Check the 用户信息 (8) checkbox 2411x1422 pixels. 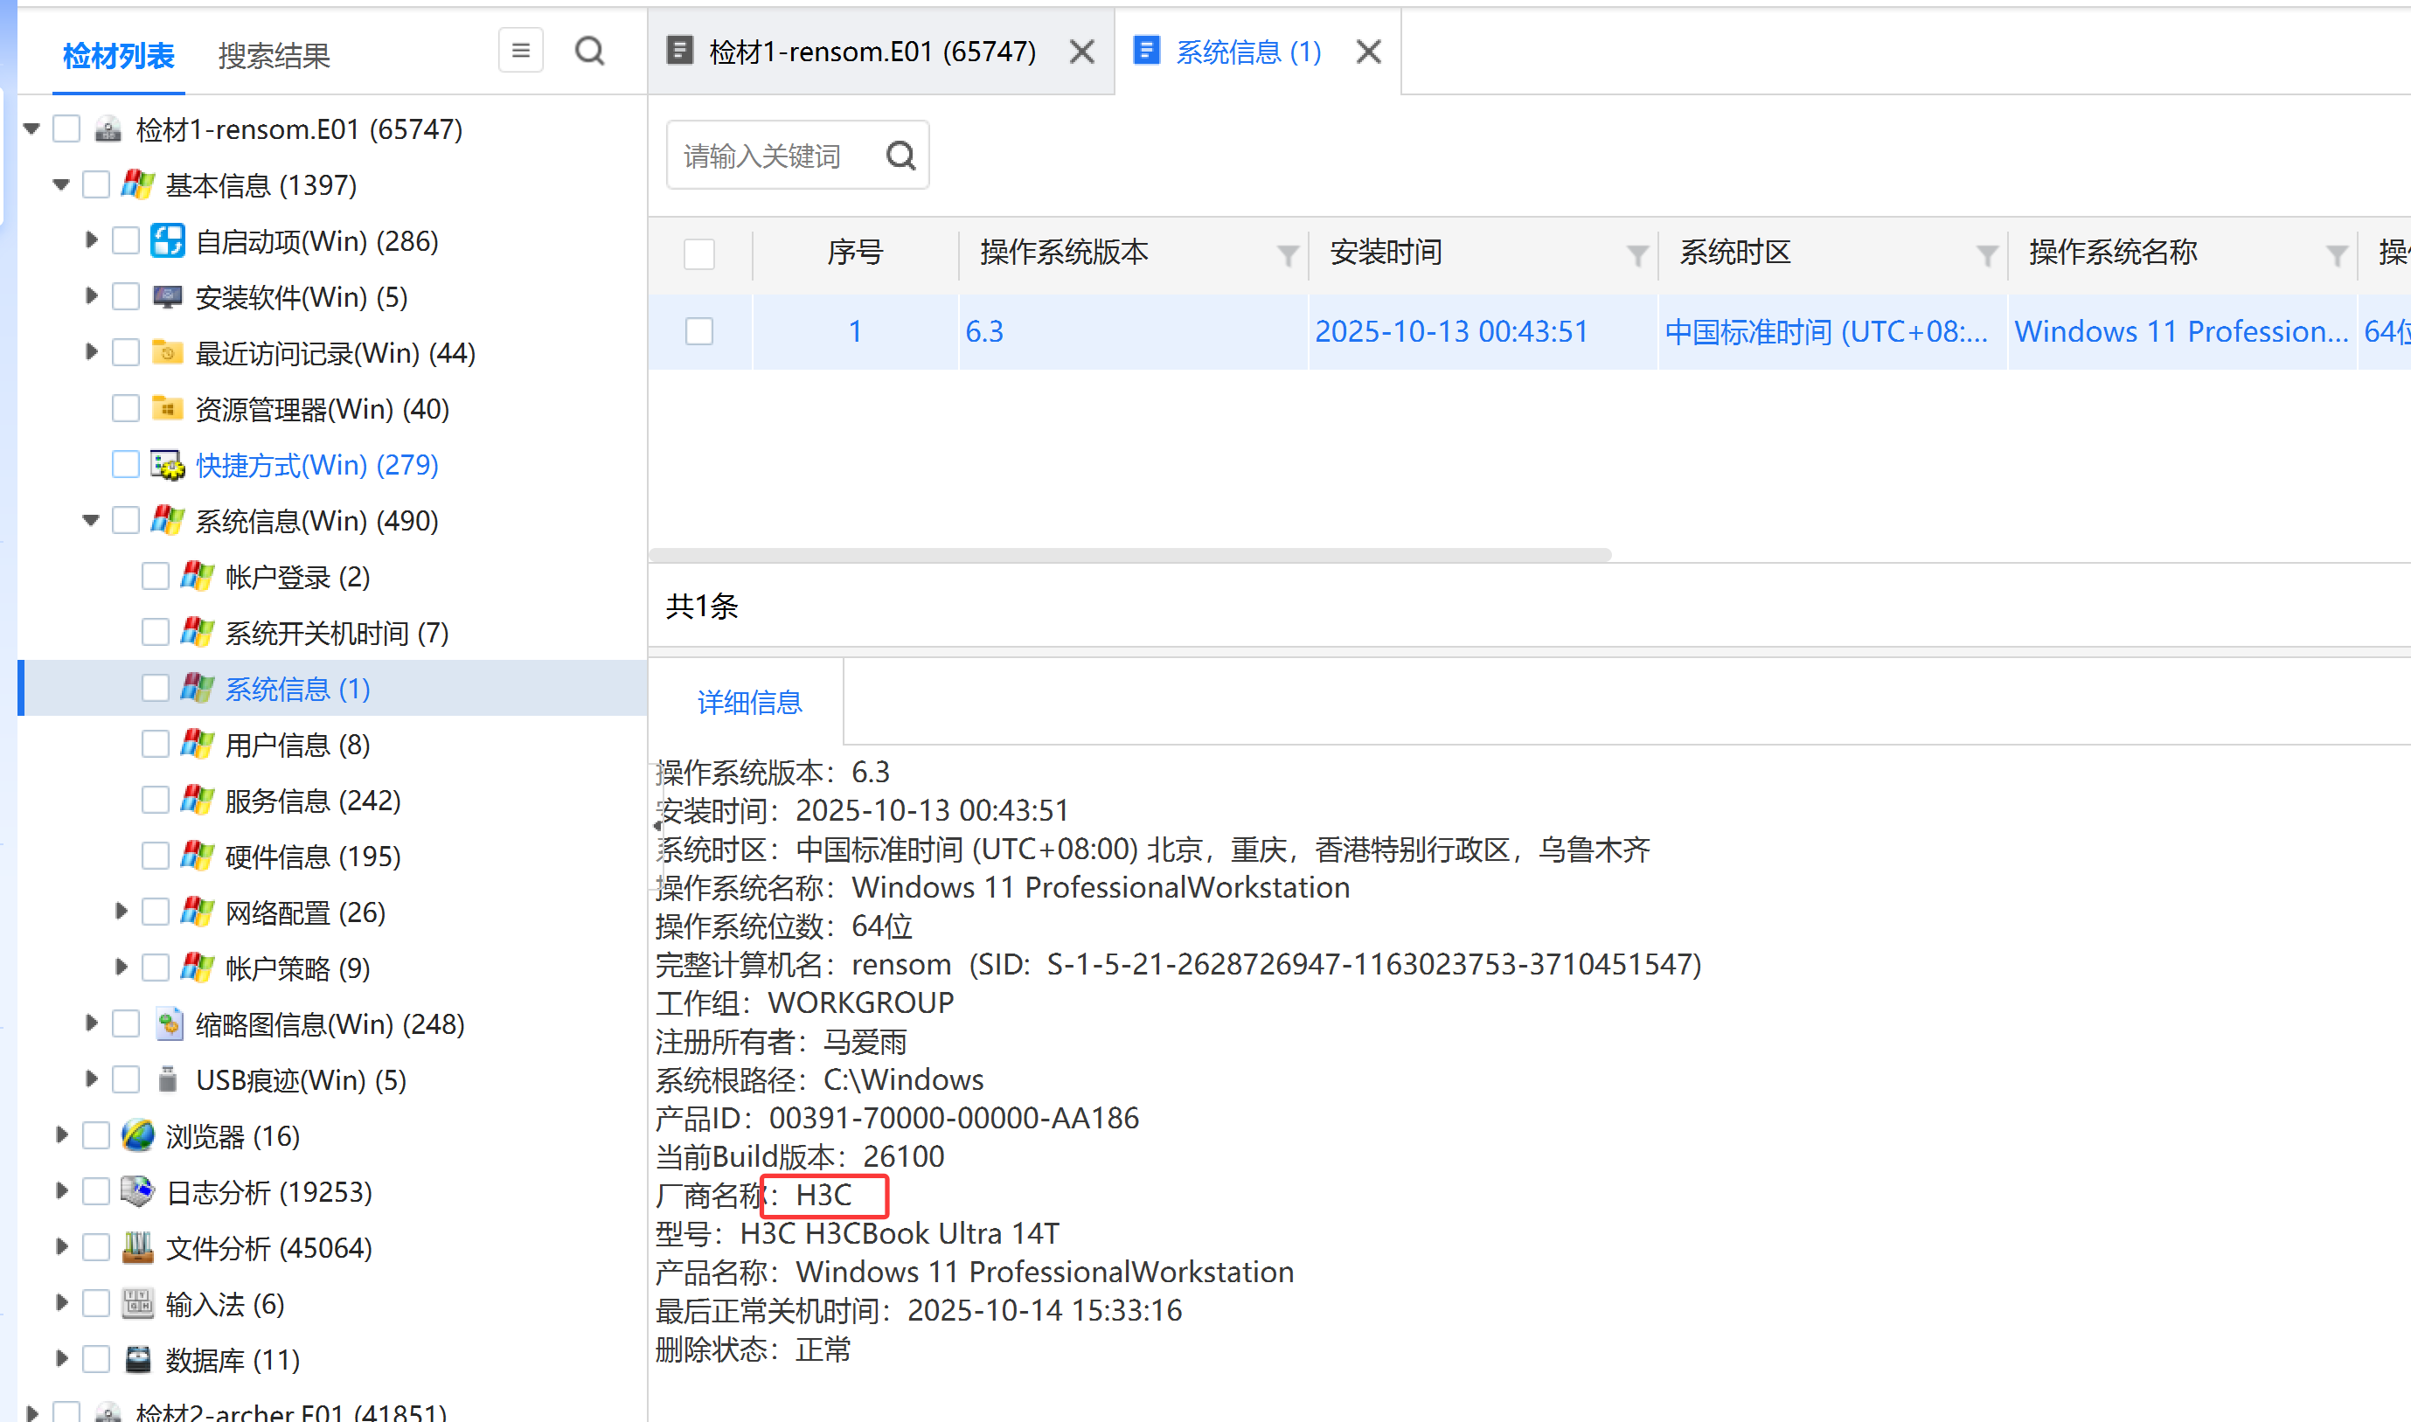click(x=156, y=745)
